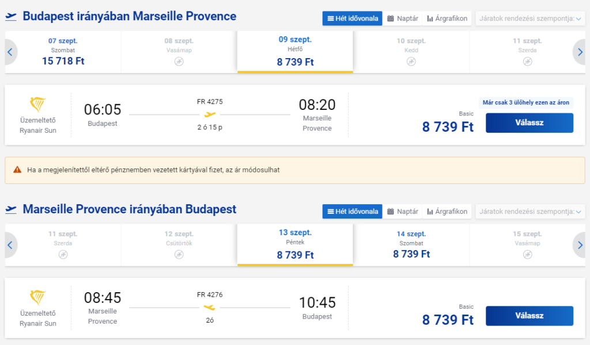Switch outbound view to Árgrafikon
This screenshot has width=590, height=345.
(447, 19)
